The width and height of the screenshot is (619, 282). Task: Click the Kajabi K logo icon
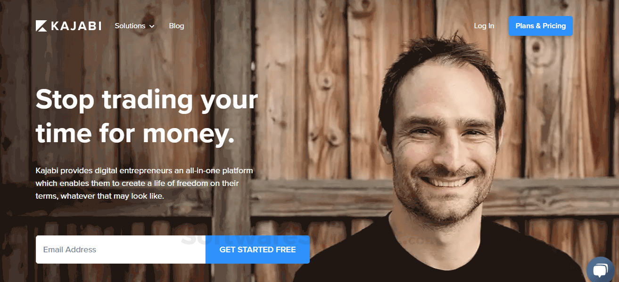(x=41, y=26)
